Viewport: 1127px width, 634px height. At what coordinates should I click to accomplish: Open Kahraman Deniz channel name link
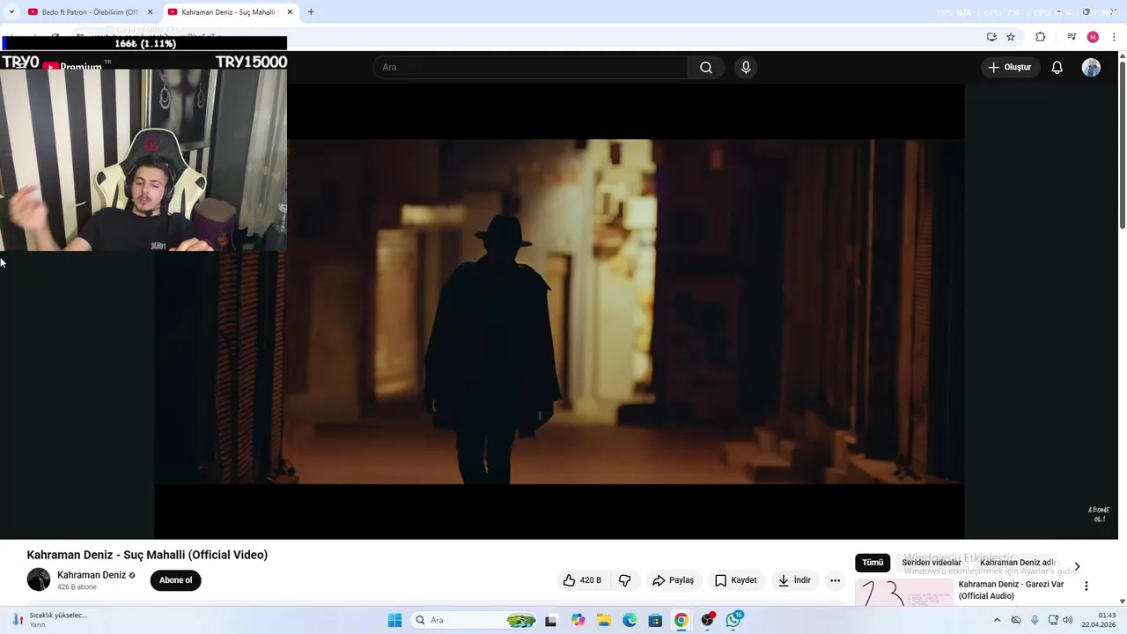click(92, 575)
